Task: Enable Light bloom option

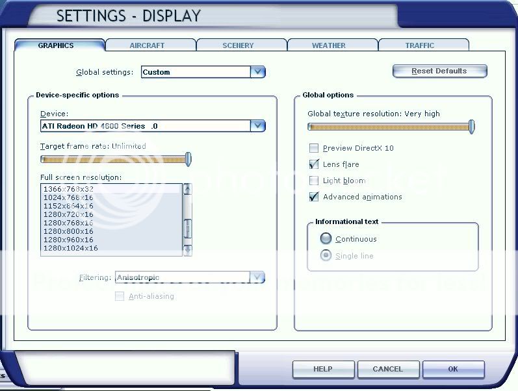Action: (x=315, y=181)
